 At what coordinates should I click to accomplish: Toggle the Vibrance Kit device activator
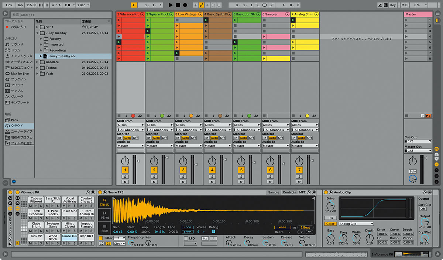17,192
